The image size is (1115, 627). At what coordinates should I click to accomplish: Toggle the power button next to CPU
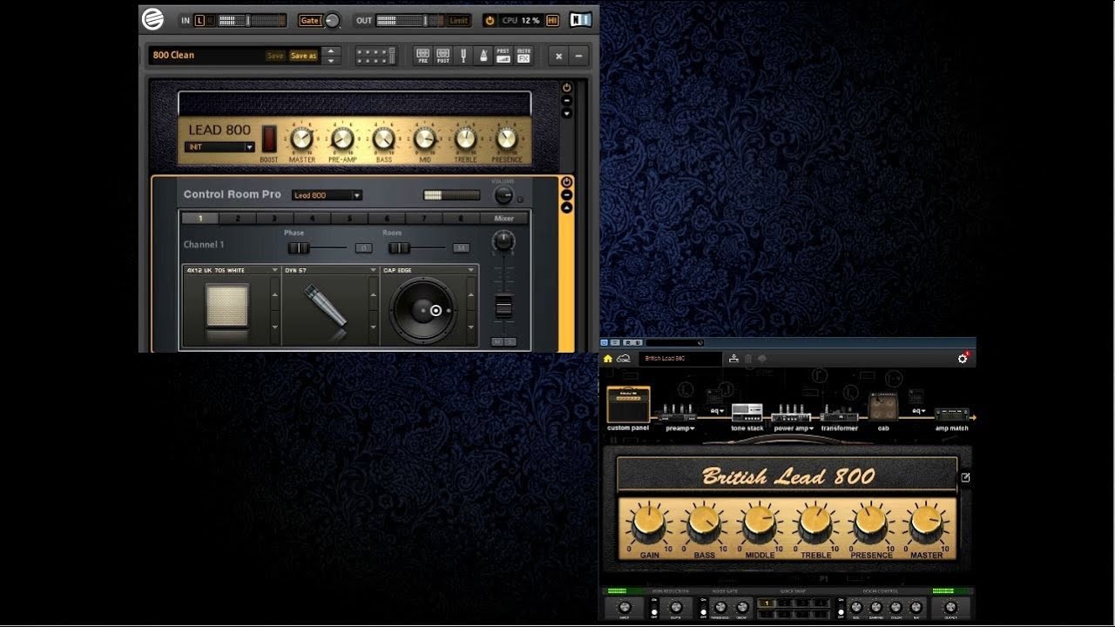tap(490, 20)
